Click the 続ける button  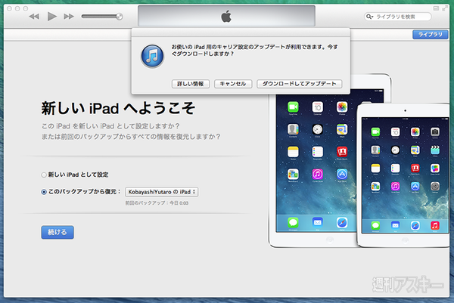click(x=58, y=232)
